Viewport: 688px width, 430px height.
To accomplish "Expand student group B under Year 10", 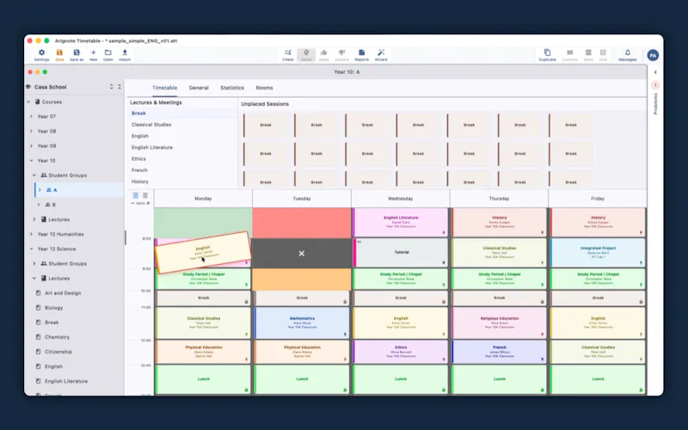I will coord(39,205).
